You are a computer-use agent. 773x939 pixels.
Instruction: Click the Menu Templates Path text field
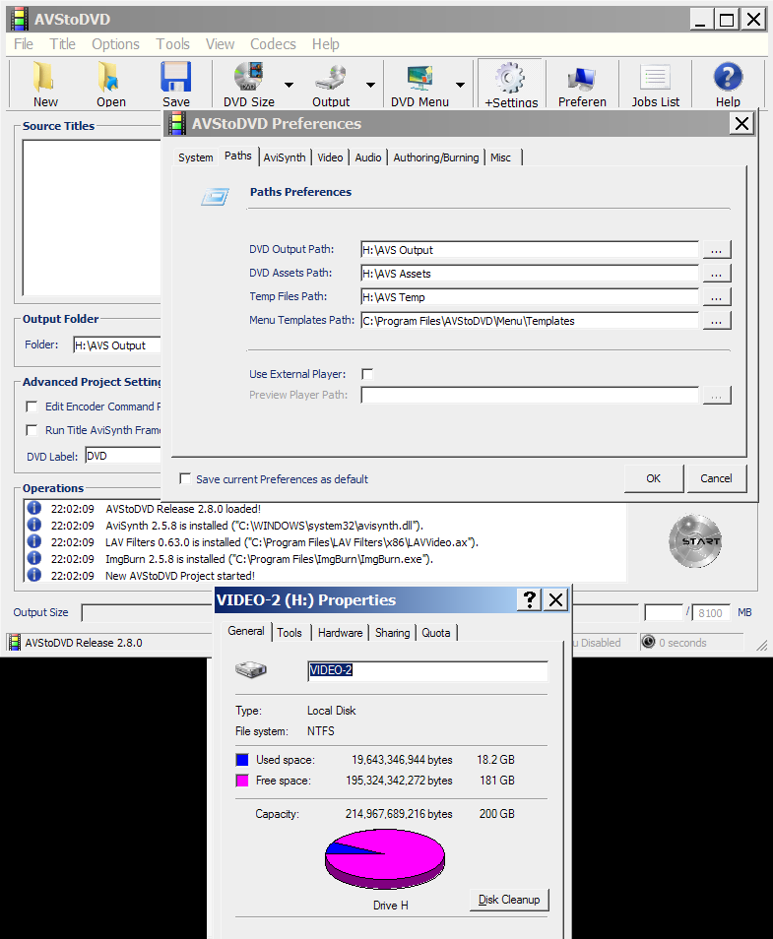530,321
